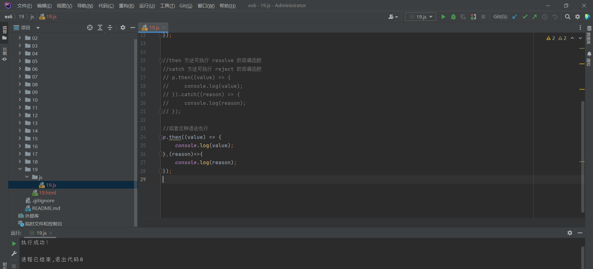Open the 帮助(H) menu

(227, 6)
